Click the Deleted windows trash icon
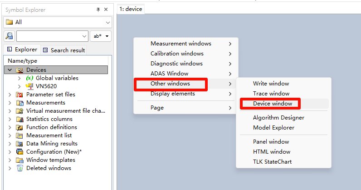 pyautogui.click(x=20, y=168)
